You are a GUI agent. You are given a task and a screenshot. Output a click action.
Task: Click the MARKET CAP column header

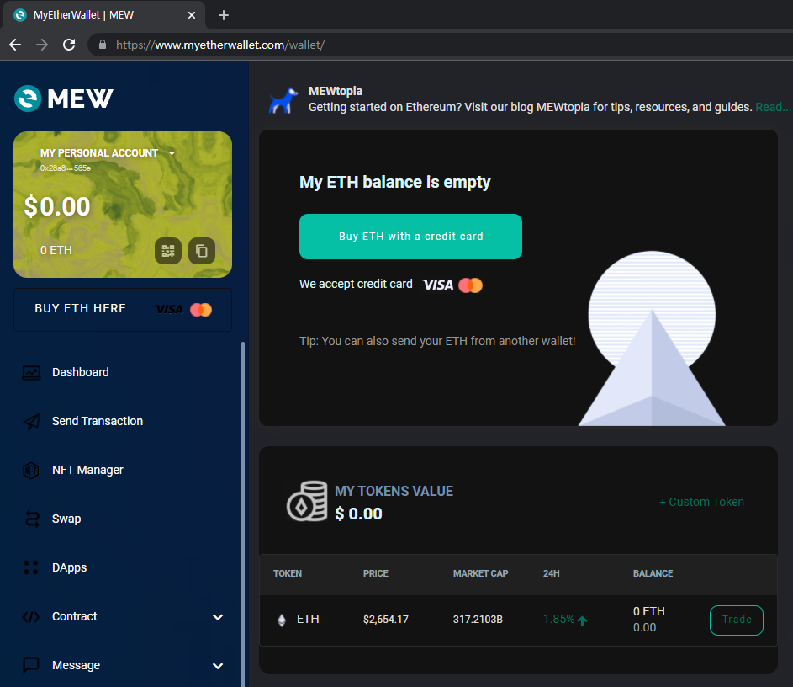click(480, 573)
